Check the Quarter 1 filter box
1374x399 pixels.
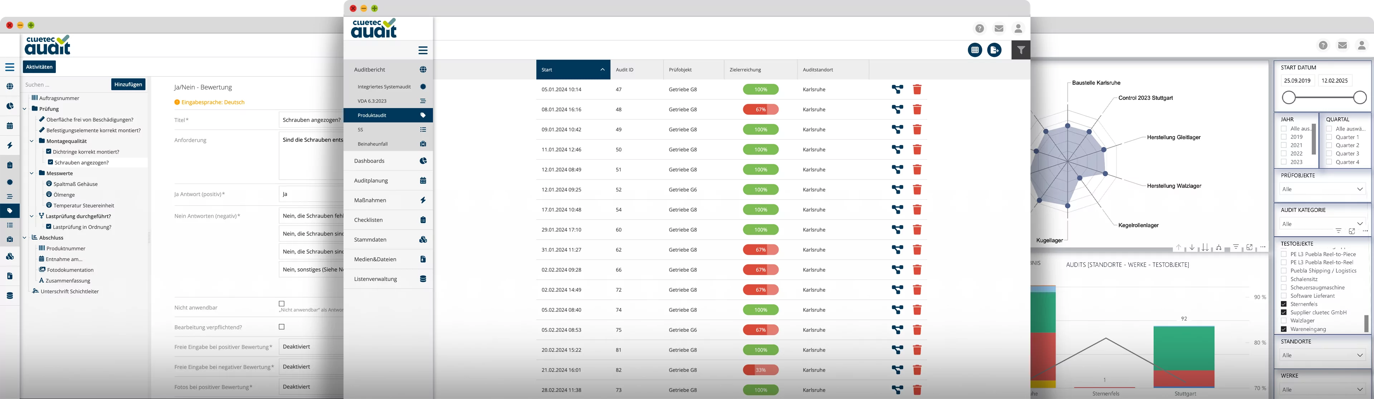(1329, 137)
